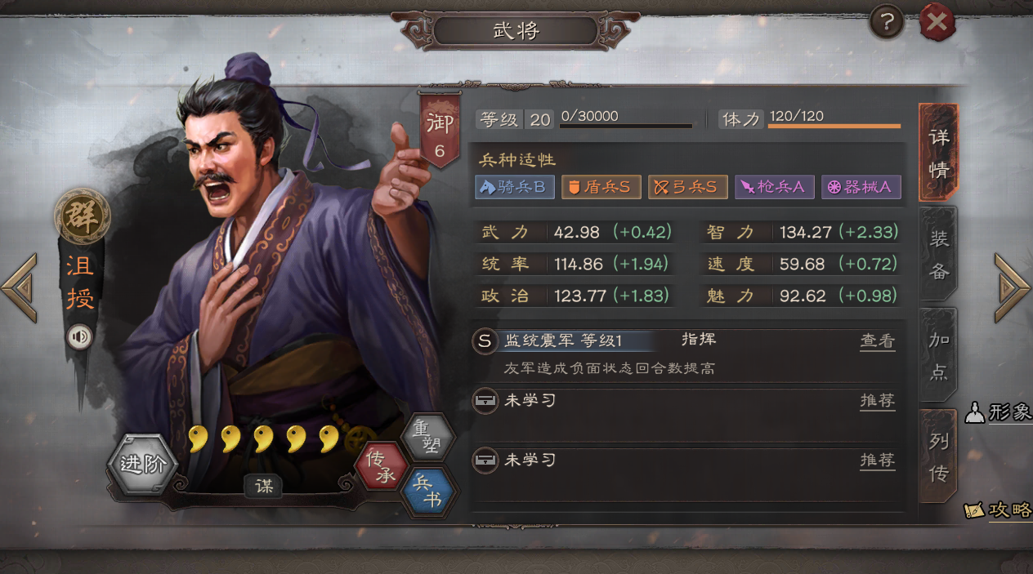Viewport: 1033px width, 574px height.
Task: Open the help question mark icon
Action: pyautogui.click(x=886, y=23)
